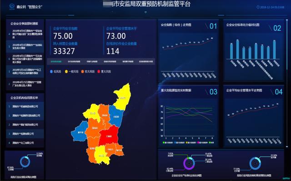Viewport: 291px width, 181px height.
Task: Toggle the last green 标准 series in chart 03 legend
Action: pyautogui.click(x=211, y=142)
